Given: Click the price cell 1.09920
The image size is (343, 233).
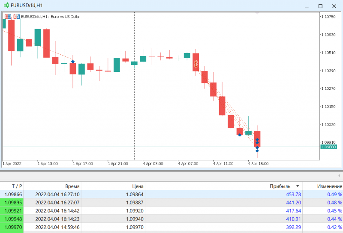Looking at the screenshot, I should coord(135,211).
